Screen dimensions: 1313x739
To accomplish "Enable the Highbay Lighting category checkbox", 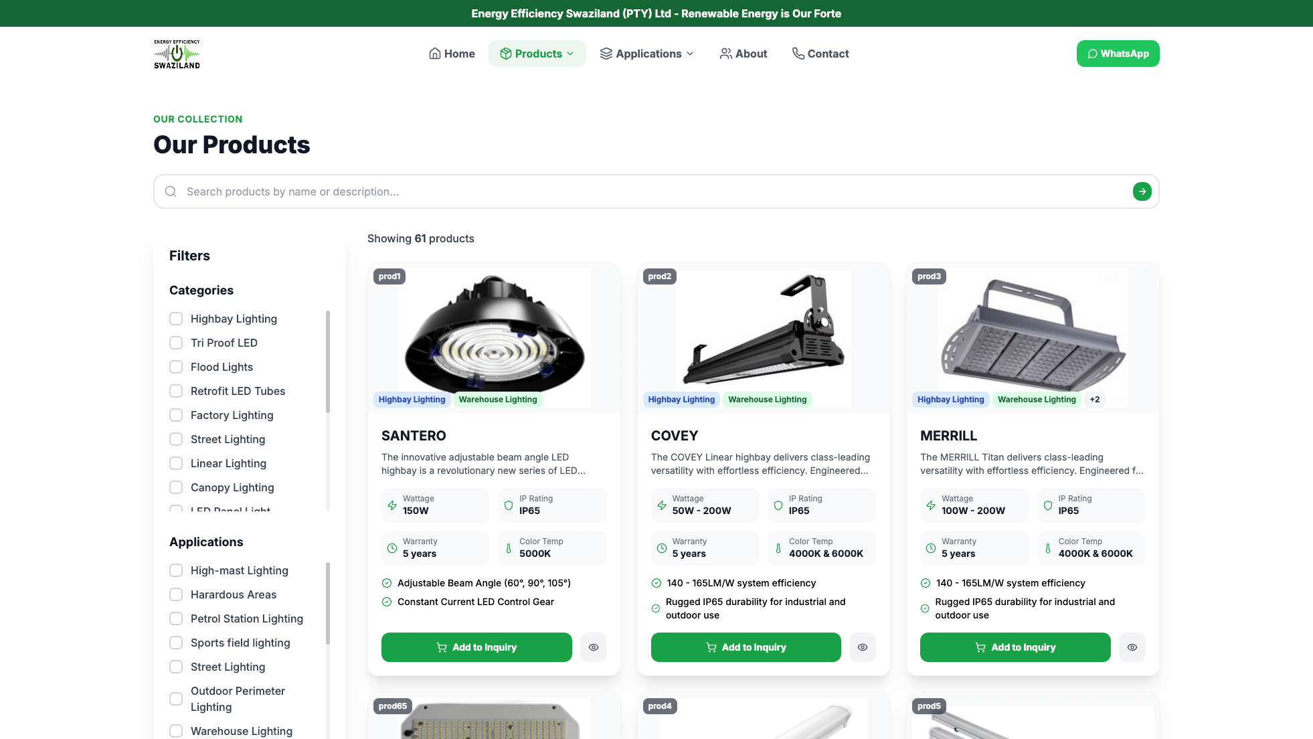I will point(176,319).
